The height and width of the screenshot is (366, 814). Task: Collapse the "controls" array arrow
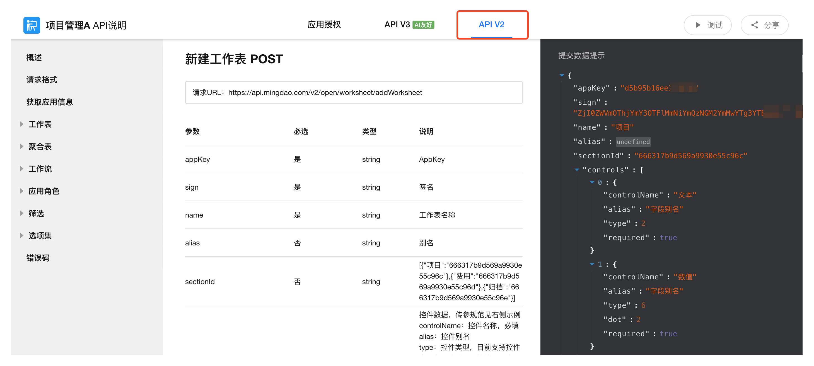click(x=576, y=169)
